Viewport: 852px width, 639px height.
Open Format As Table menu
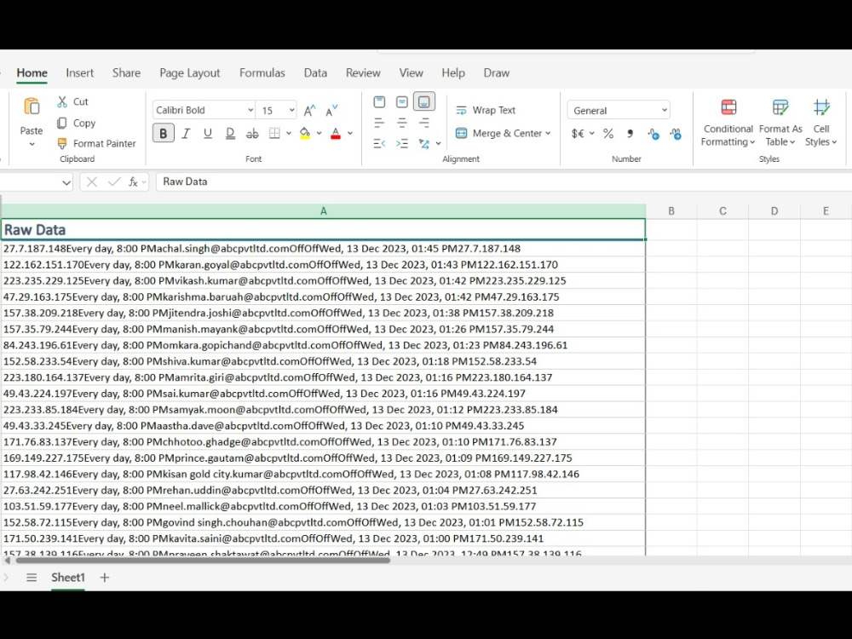click(x=780, y=124)
